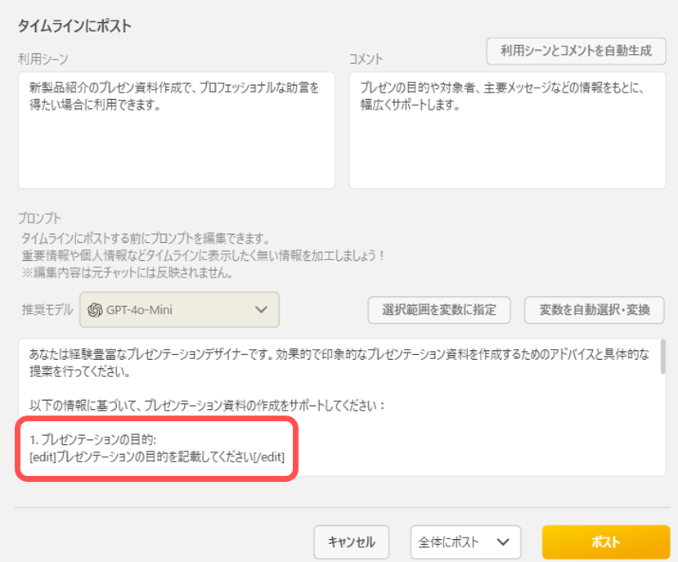Screen dimensions: 678x562
Task: Click the タイムラインにポスト dialog title
Action: (75, 26)
